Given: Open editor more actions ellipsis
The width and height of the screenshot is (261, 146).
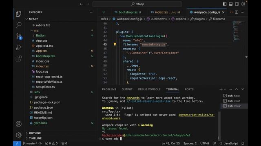Looking at the screenshot, I should 243,12.
